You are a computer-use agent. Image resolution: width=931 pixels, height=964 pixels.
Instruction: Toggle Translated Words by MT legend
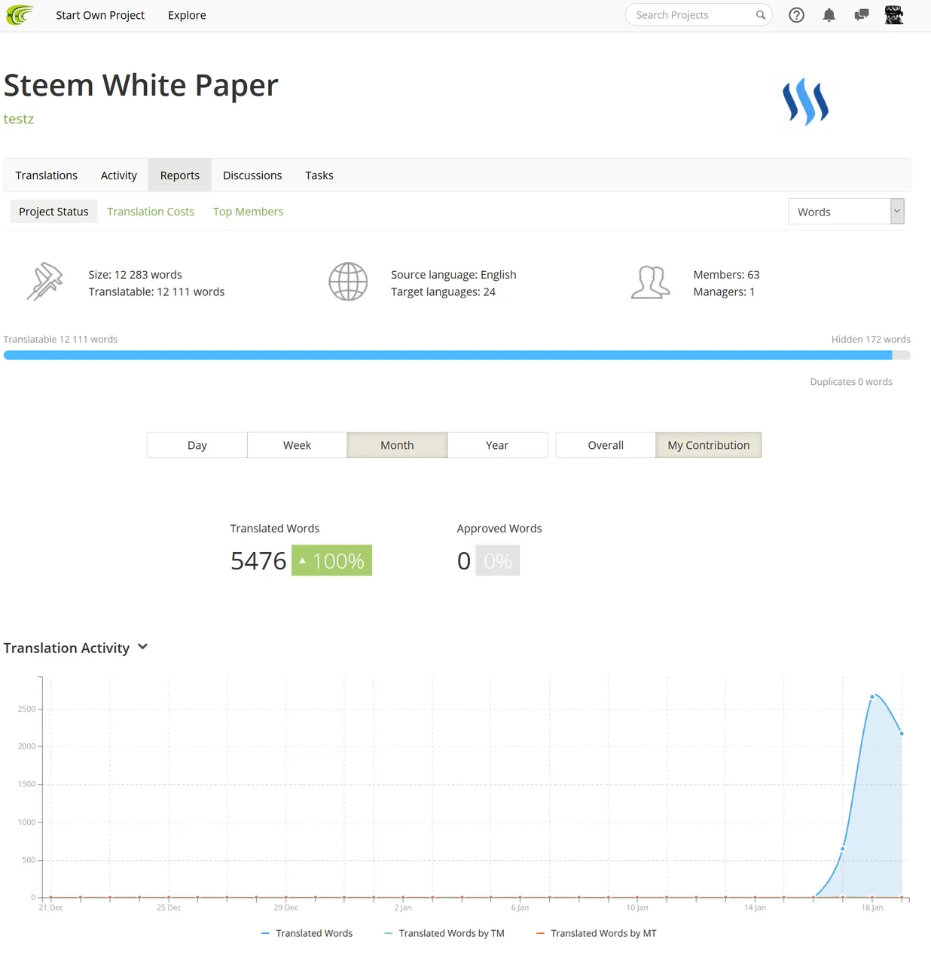coord(596,933)
